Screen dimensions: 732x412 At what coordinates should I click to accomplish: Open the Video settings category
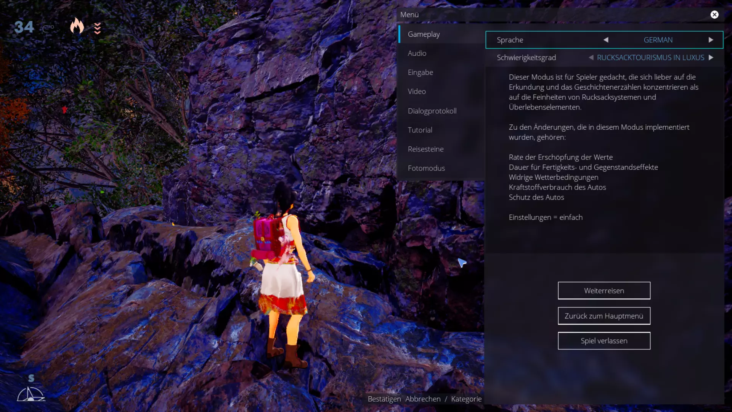(x=441, y=91)
